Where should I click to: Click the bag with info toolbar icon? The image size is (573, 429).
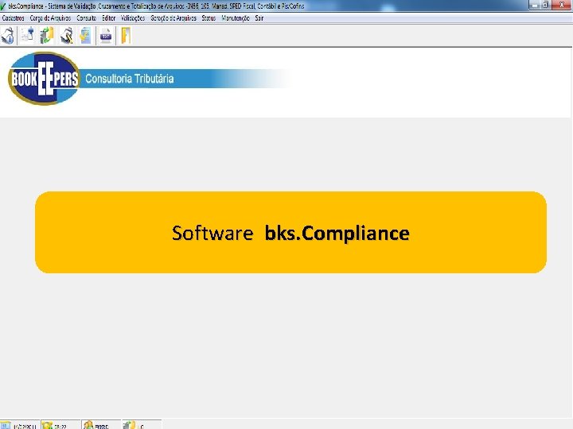[x=8, y=36]
